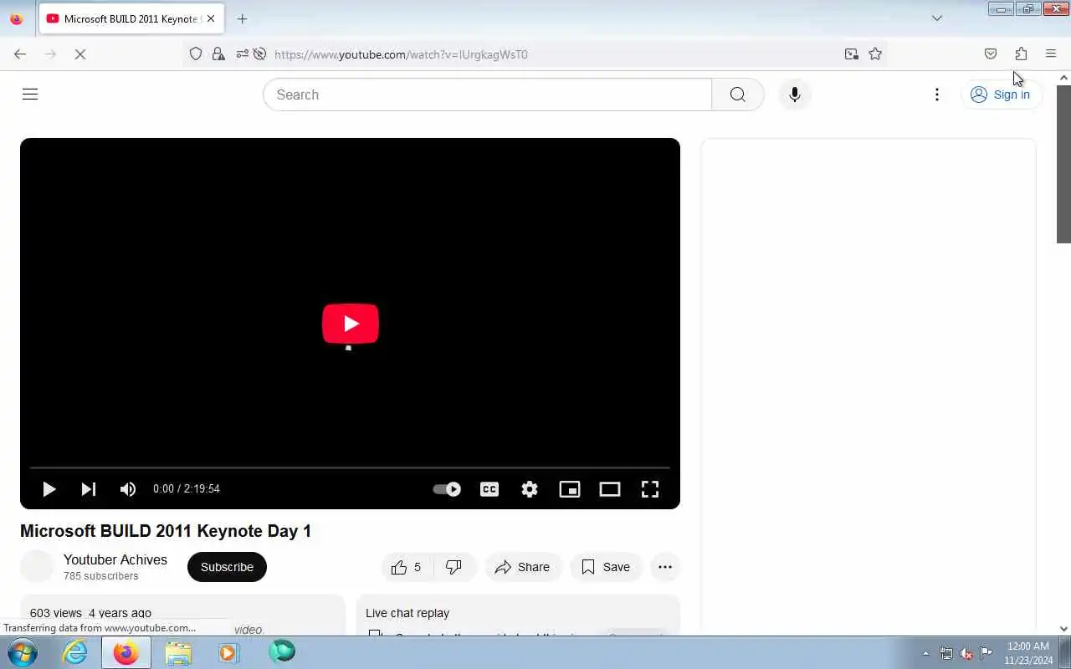Open the tracking protection shield icon

pos(196,54)
